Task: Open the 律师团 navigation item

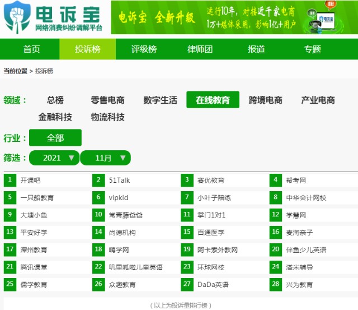Action: [200, 49]
